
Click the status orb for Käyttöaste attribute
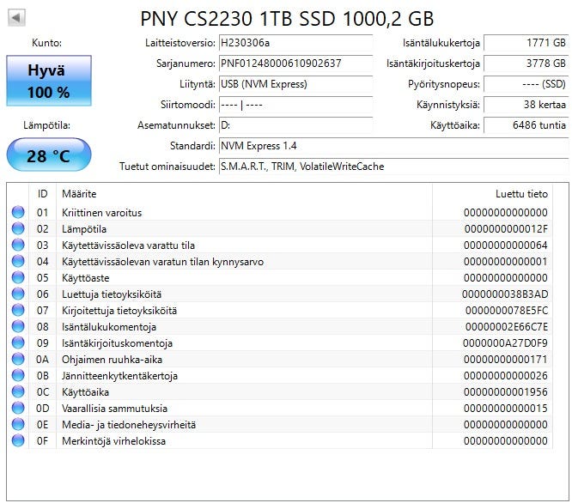(18, 278)
